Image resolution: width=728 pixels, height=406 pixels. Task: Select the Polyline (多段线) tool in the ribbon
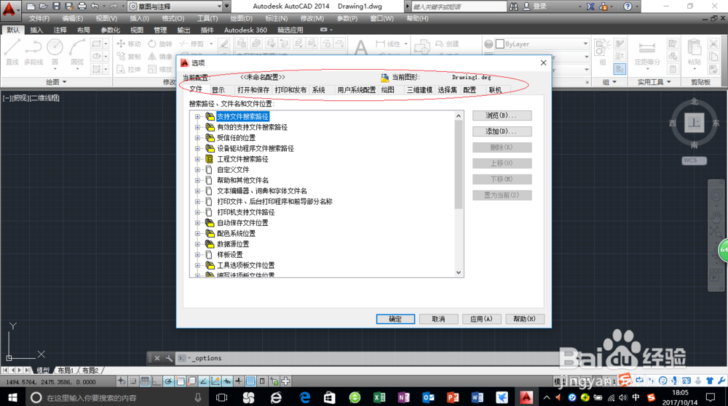point(33,52)
